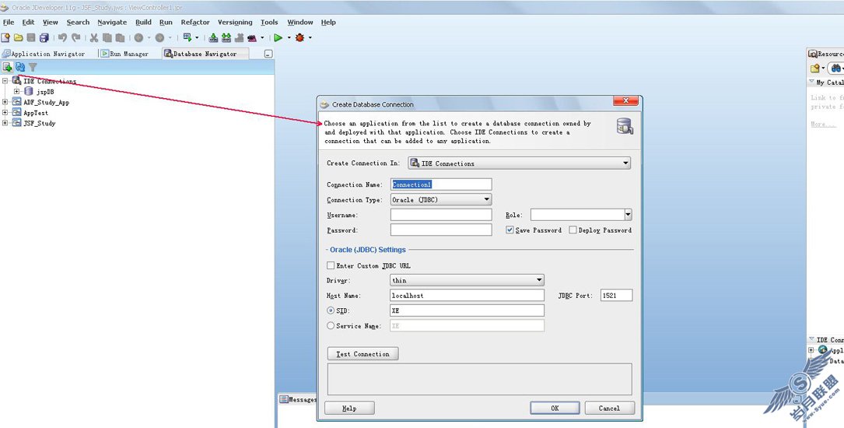Screen dimensions: 844x428
Task: Click the Filter funnel icon
Action: click(x=33, y=67)
